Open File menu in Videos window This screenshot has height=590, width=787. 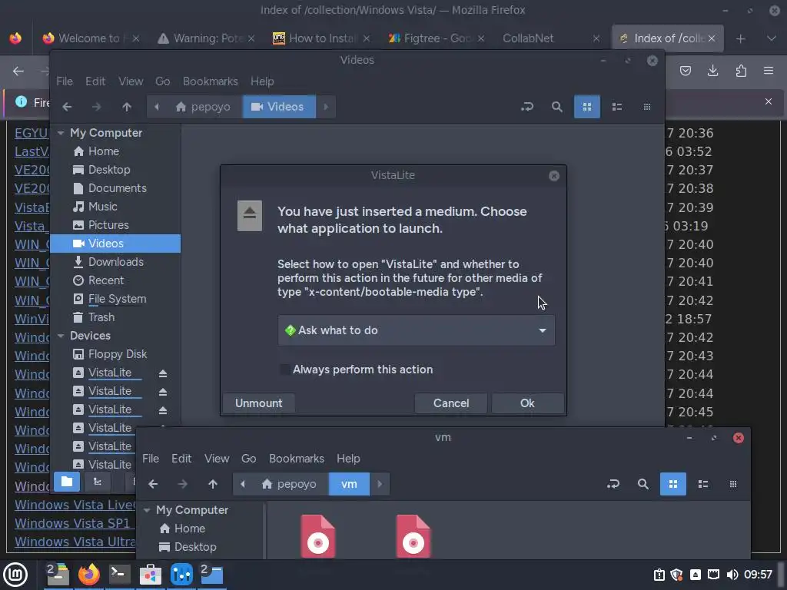click(65, 81)
